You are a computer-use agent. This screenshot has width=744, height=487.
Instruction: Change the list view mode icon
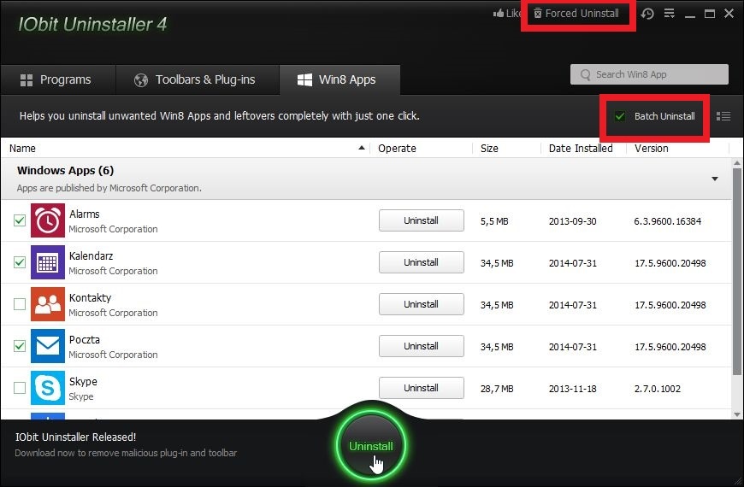click(x=723, y=116)
